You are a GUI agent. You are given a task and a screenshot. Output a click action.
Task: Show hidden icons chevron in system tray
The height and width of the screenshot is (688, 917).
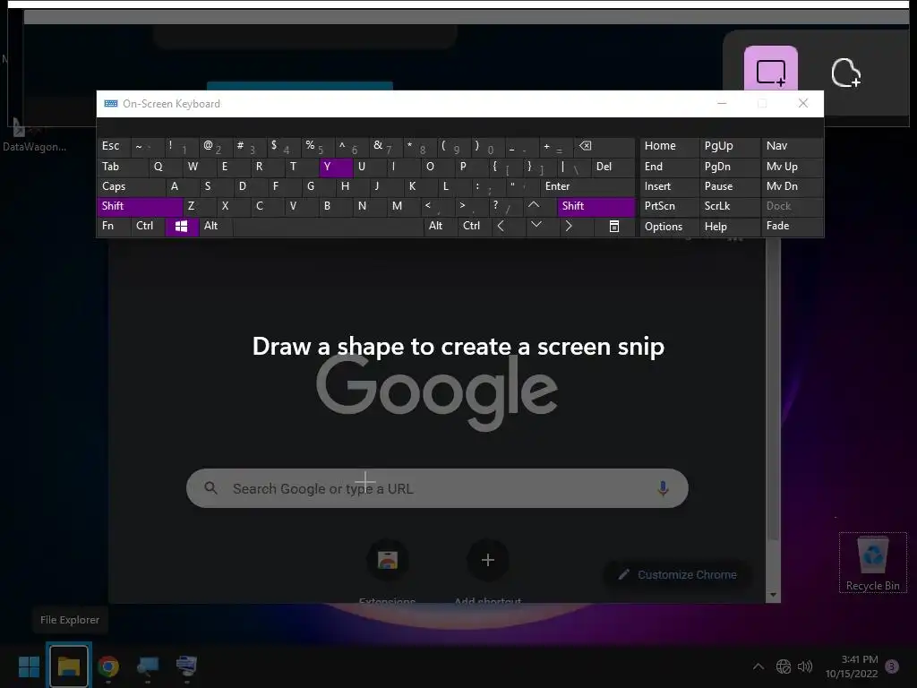coord(758,666)
